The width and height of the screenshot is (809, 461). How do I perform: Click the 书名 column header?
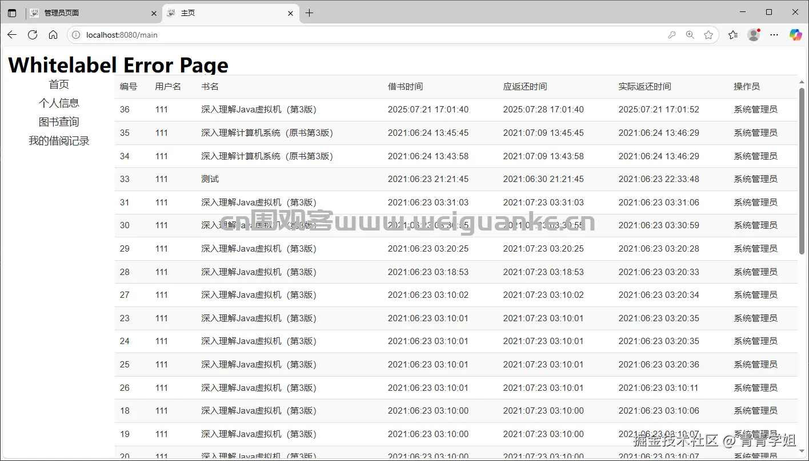pyautogui.click(x=210, y=87)
